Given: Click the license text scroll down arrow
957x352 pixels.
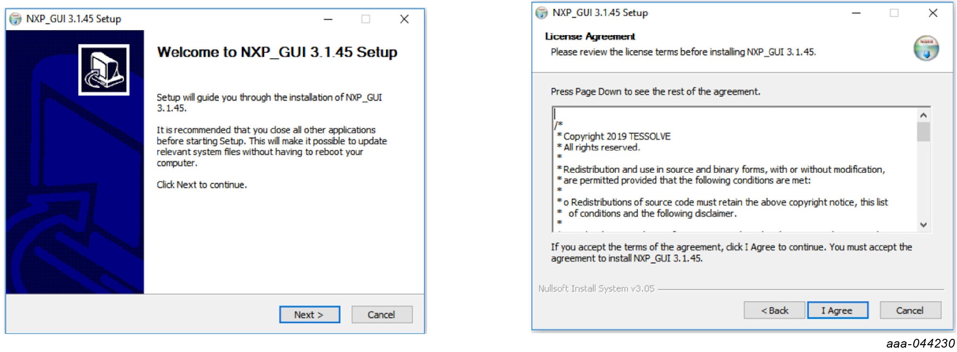Looking at the screenshot, I should coord(923,225).
